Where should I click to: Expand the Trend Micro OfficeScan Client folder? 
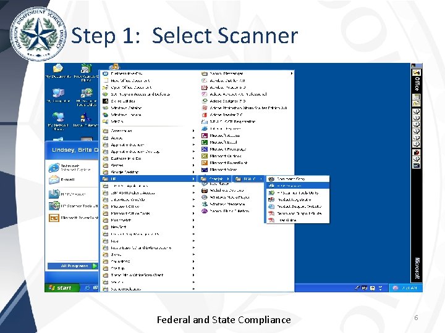click(148, 275)
